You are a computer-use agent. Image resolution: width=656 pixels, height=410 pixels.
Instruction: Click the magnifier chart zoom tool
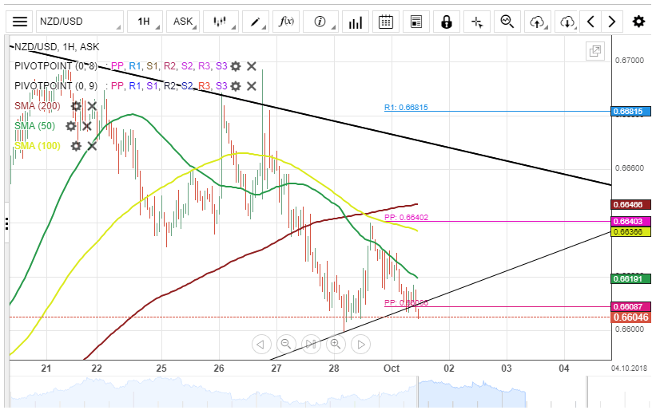[507, 22]
